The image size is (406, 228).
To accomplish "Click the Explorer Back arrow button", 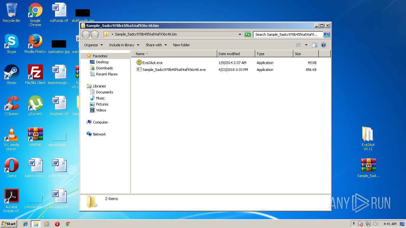I will pos(86,35).
